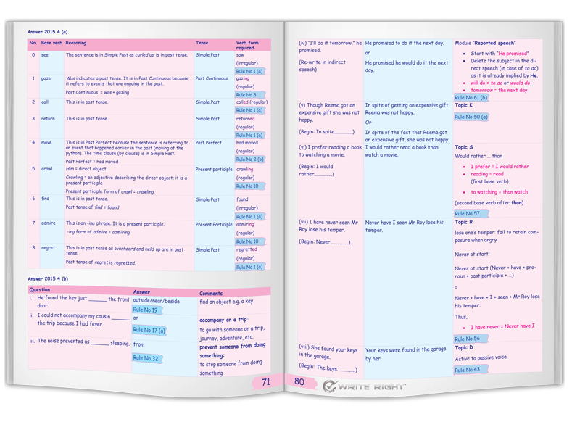580x422 pixels.
Task: Select the Rule No 2 (b) tag
Action: (249, 160)
